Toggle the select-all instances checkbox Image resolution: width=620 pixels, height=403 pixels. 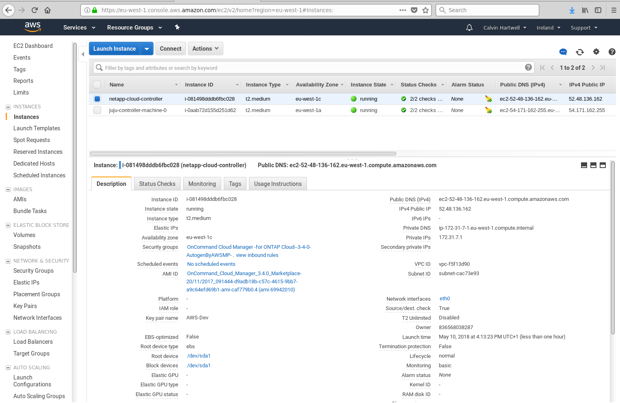pos(97,84)
